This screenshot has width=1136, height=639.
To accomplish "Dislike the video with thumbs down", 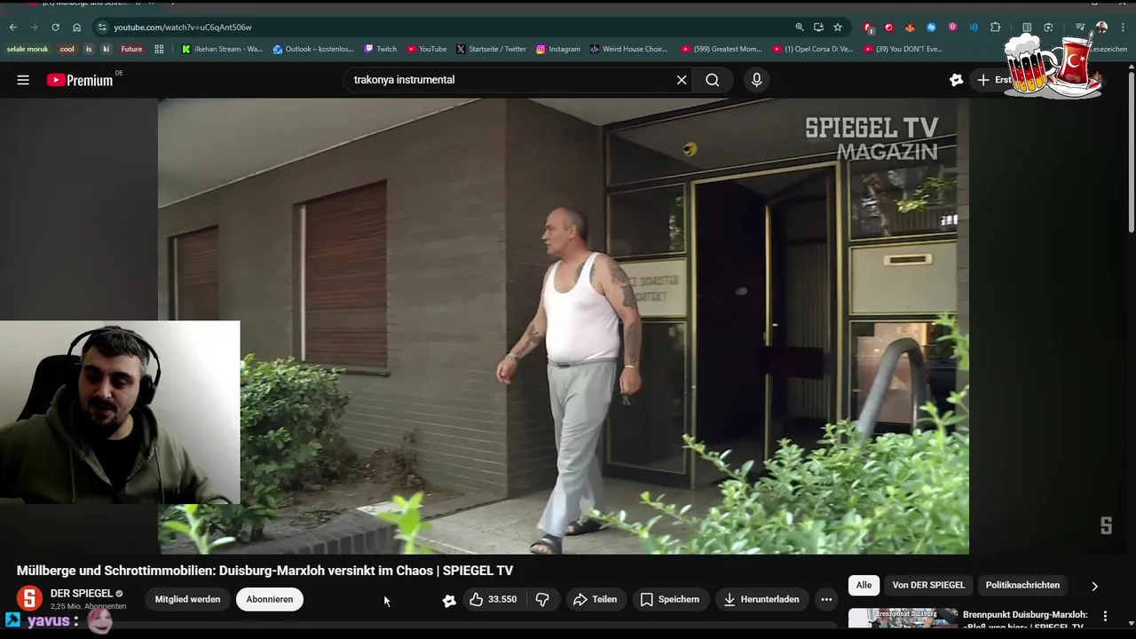I will (542, 599).
